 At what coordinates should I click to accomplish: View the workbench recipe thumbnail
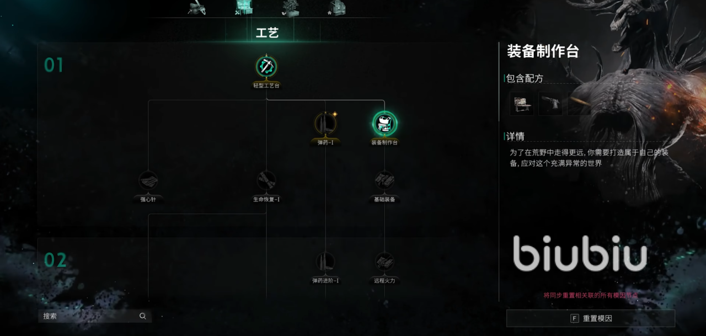click(x=521, y=104)
